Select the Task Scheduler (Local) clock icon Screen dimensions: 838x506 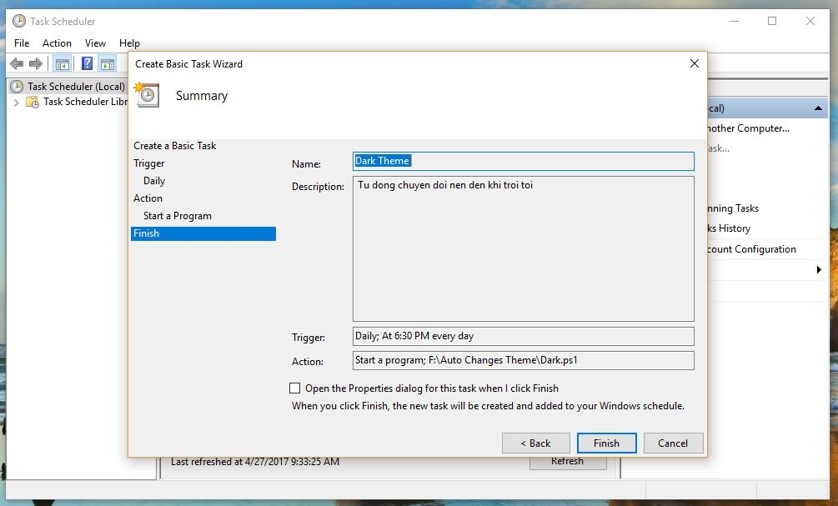coord(17,86)
